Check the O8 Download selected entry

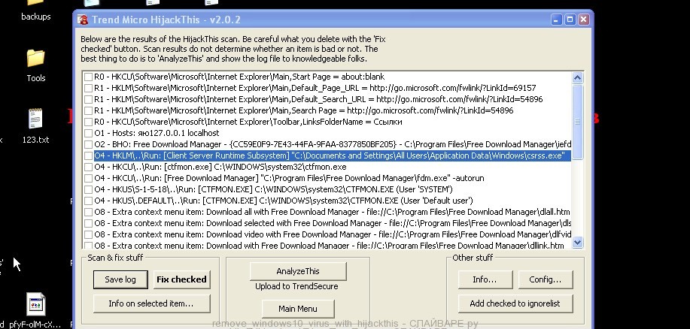[89, 224]
